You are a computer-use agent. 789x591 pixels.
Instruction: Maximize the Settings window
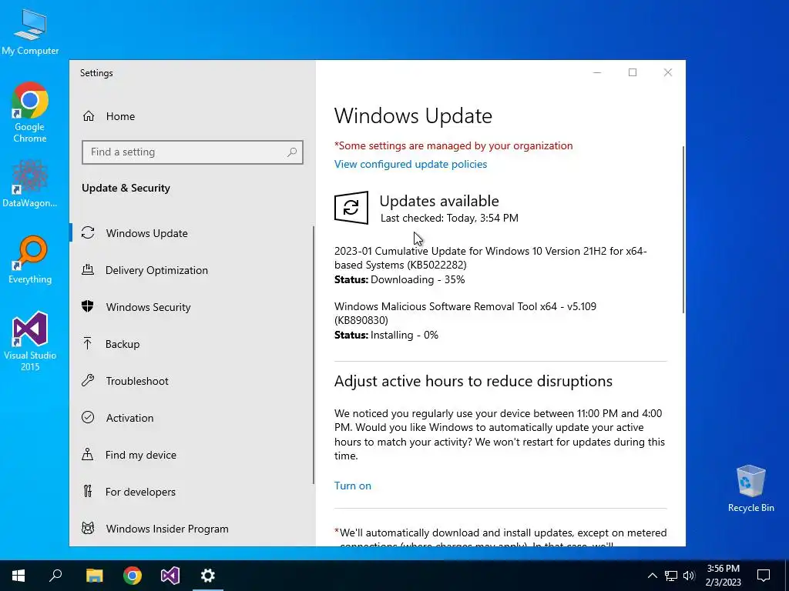tap(633, 73)
